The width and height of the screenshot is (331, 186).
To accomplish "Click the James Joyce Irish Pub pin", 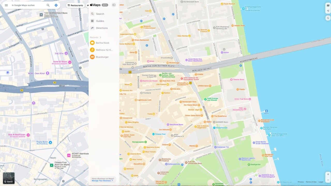I will point(122,136).
